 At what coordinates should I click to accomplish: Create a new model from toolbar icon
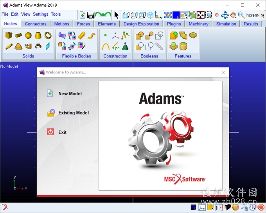pos(83,15)
